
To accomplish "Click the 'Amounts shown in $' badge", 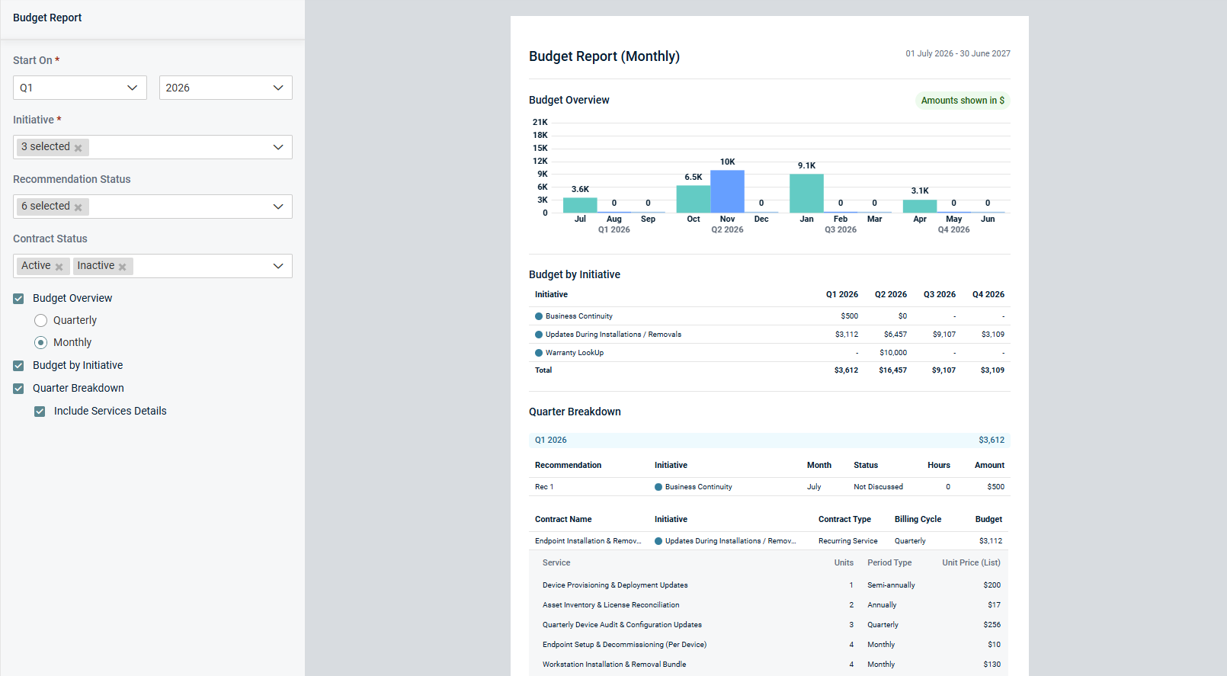I will (962, 101).
